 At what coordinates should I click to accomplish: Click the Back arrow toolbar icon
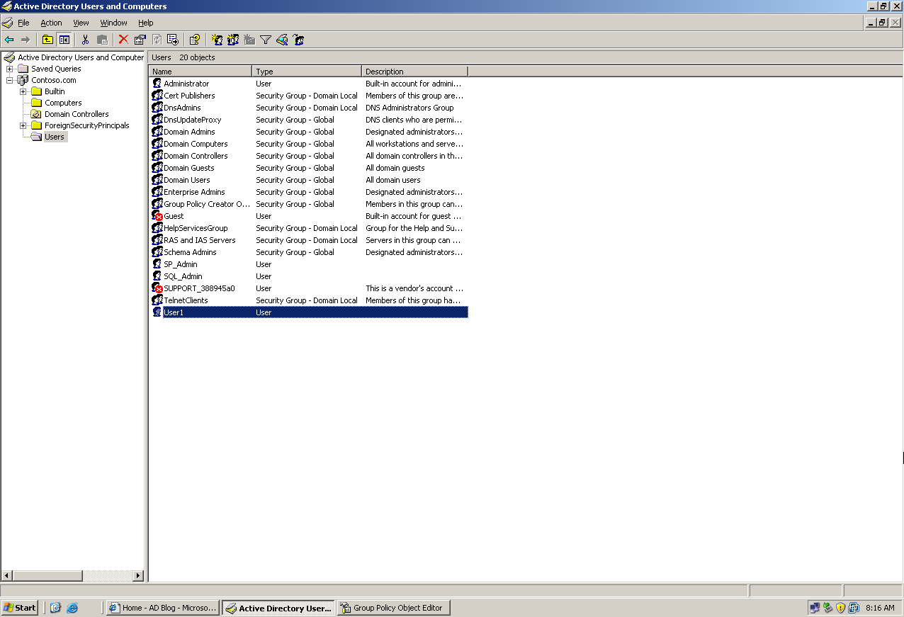(9, 40)
